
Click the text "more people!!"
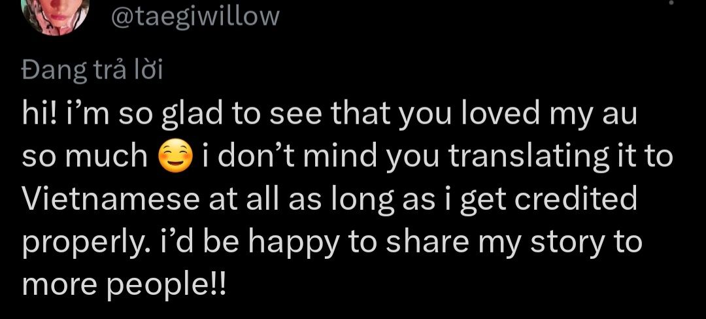pos(124,286)
